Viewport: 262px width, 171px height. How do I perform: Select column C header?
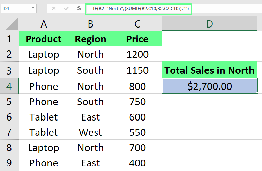[137, 24]
